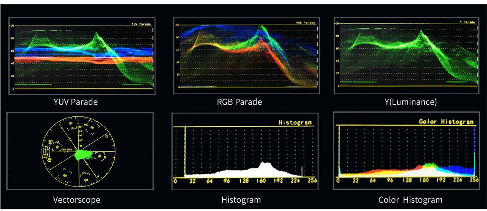The image size is (487, 211).
Task: Open the Color Histogram graph panel
Action: tap(406, 150)
